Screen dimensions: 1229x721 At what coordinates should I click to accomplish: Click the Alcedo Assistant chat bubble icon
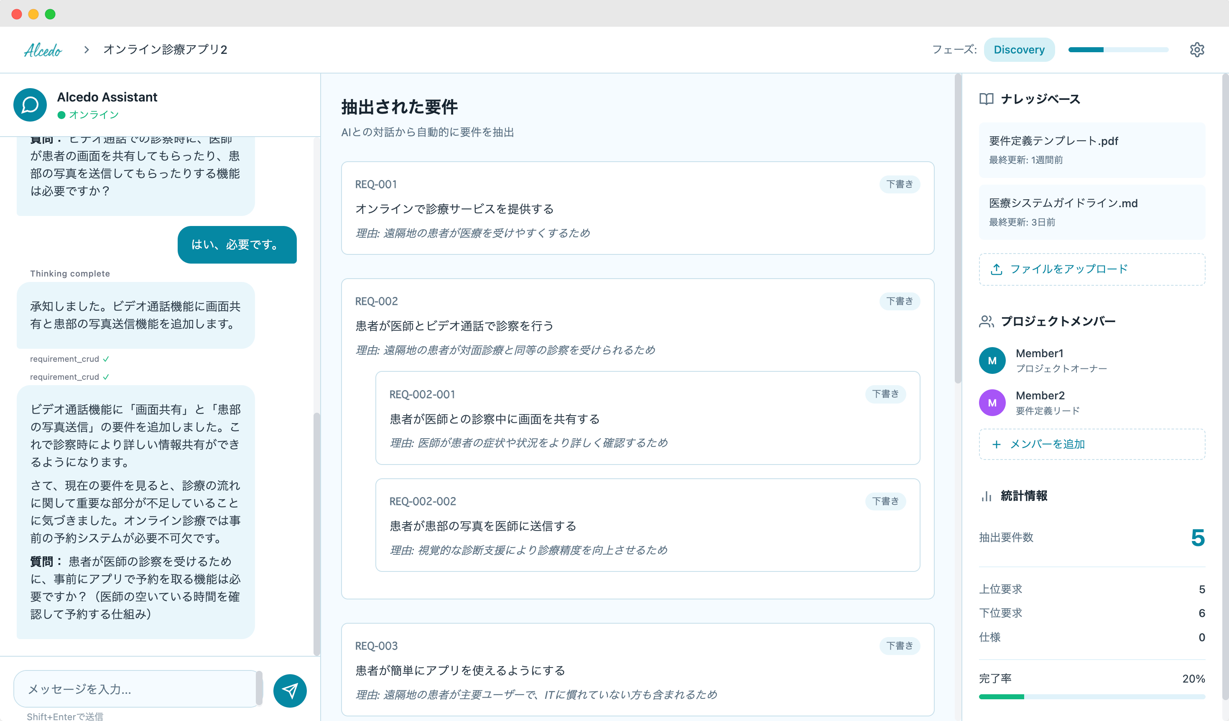tap(29, 104)
